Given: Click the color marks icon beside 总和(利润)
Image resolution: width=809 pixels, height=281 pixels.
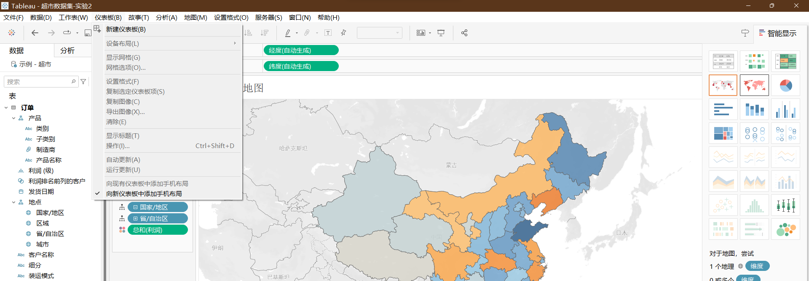Looking at the screenshot, I should pyautogui.click(x=122, y=230).
